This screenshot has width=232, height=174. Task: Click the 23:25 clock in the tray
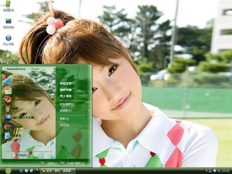(225, 171)
